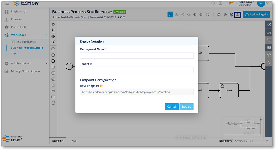Screen dimensions: 277x151
Task: Click the save disk icon
Action: coord(219,15)
